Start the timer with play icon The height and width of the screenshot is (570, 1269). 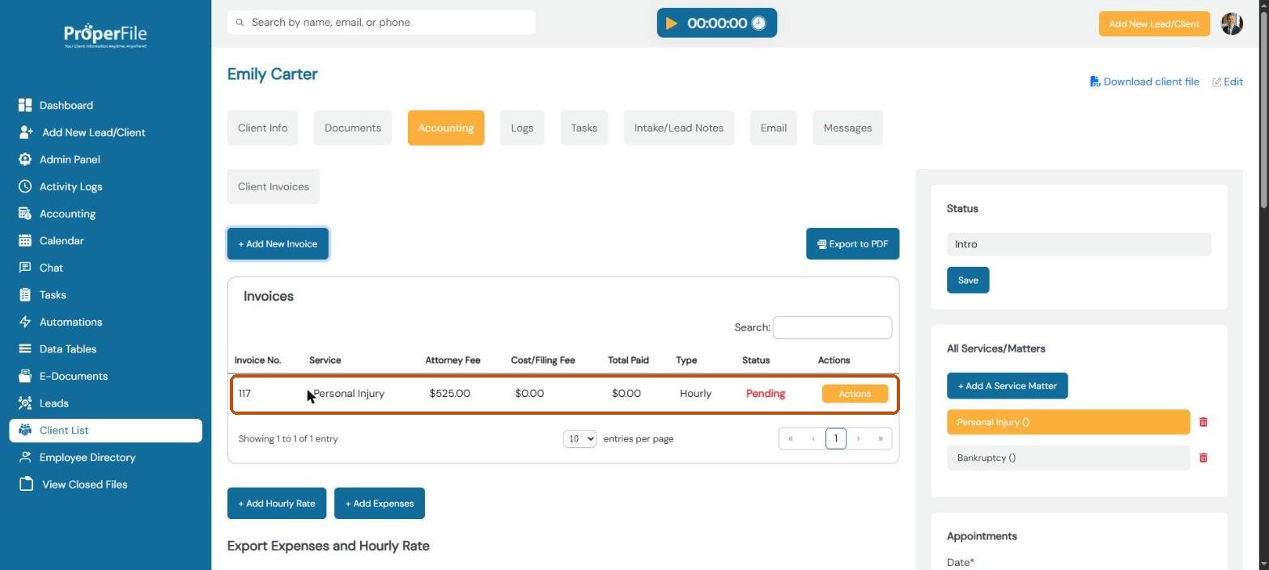[672, 23]
